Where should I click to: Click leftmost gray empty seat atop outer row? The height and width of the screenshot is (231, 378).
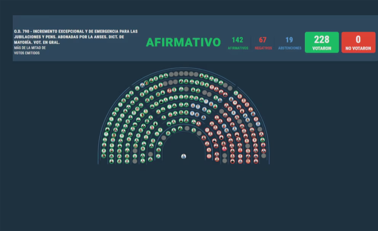tap(171, 74)
